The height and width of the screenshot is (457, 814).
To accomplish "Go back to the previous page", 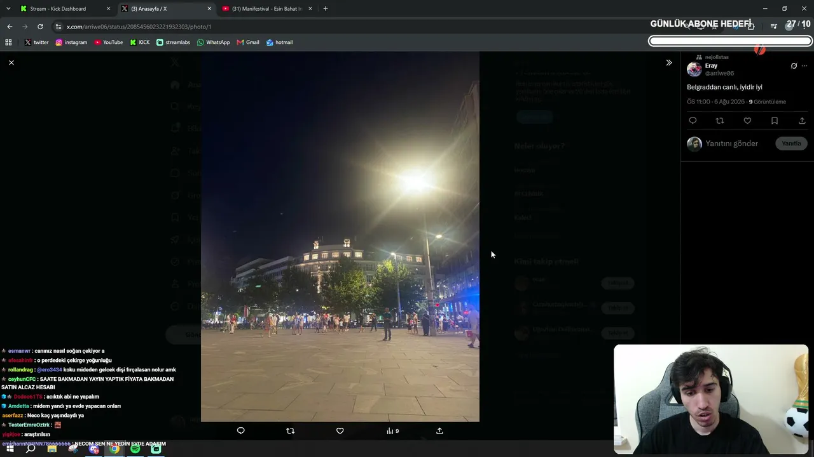I will (x=10, y=27).
